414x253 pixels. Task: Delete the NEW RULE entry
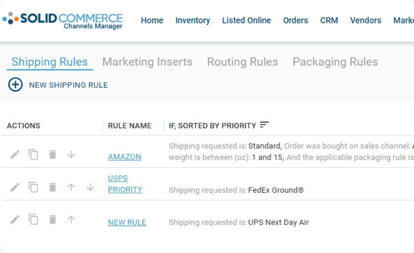point(53,219)
